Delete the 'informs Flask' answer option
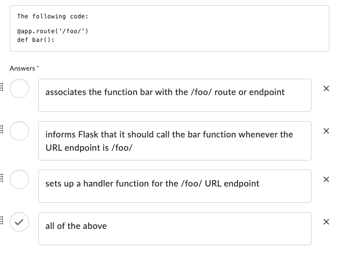Viewport: 338px width, 256px height. pyautogui.click(x=326, y=132)
